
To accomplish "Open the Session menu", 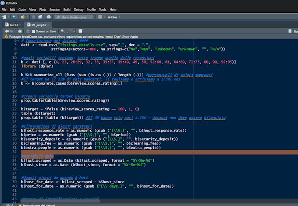I will 55,10.
